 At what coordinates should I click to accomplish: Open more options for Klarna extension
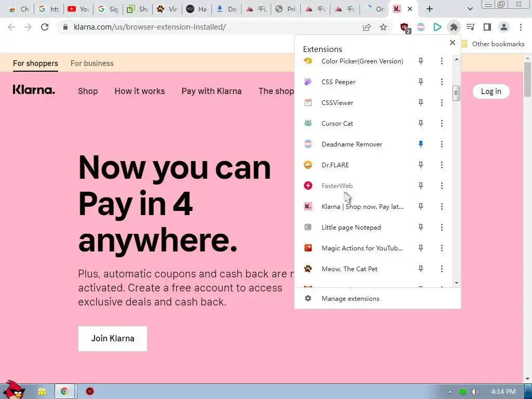coord(442,207)
